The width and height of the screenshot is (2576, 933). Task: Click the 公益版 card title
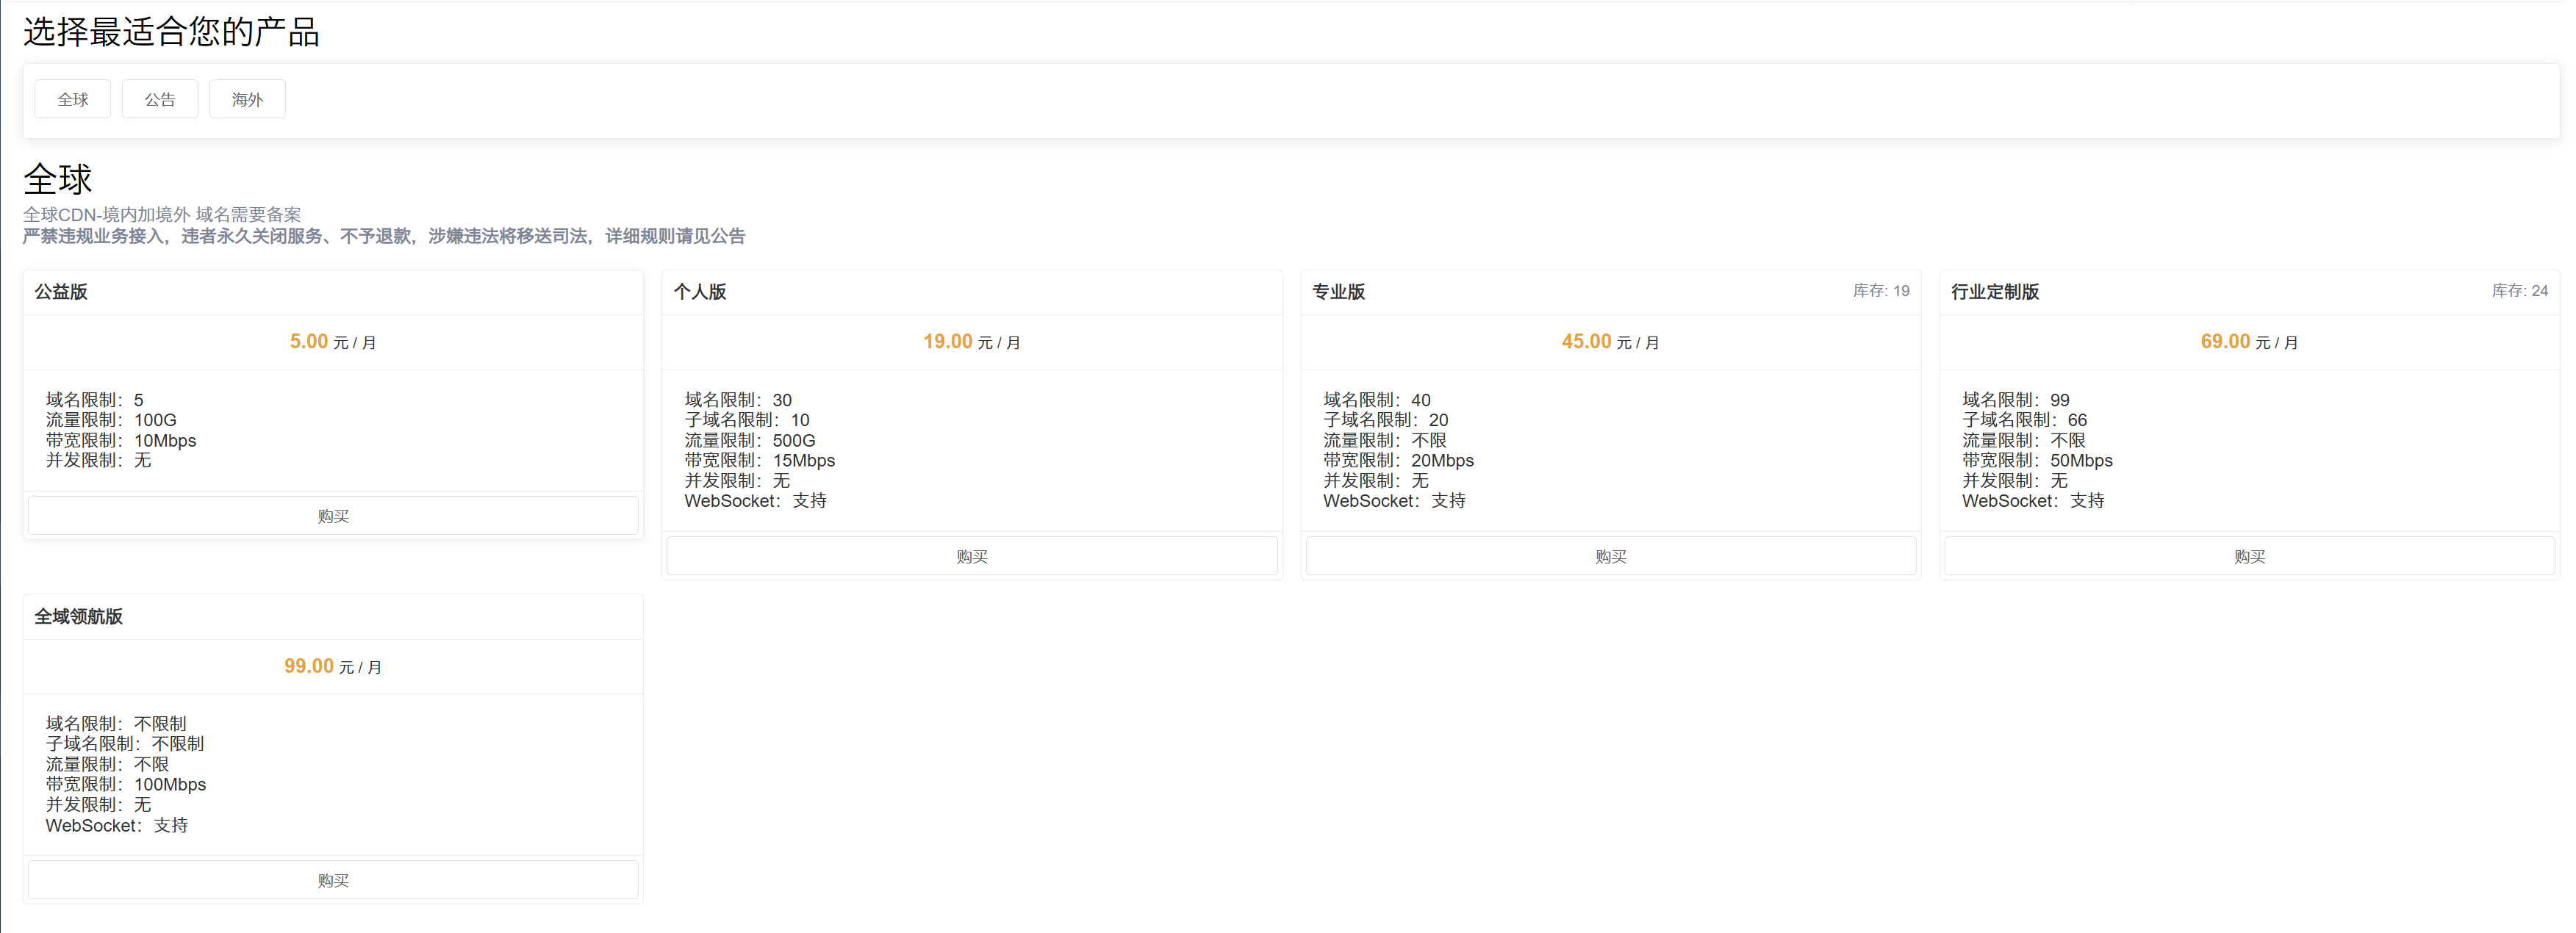(60, 291)
